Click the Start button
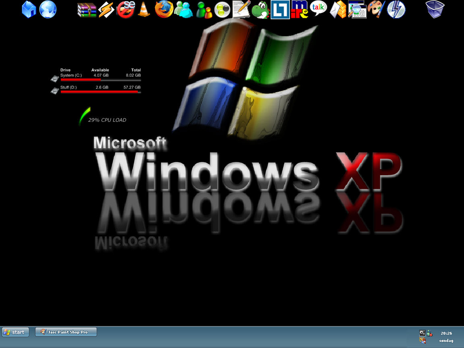Screen dimensions: 464x348 15,332
